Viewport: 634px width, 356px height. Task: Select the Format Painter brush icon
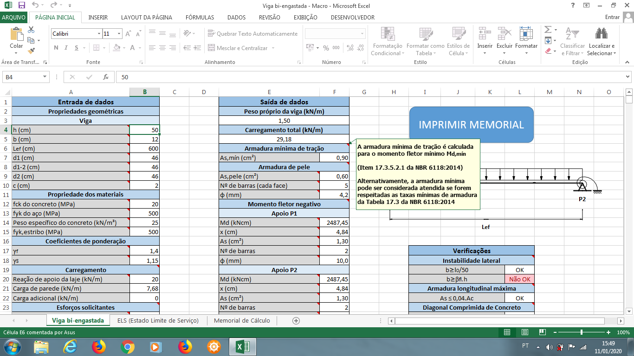31,51
